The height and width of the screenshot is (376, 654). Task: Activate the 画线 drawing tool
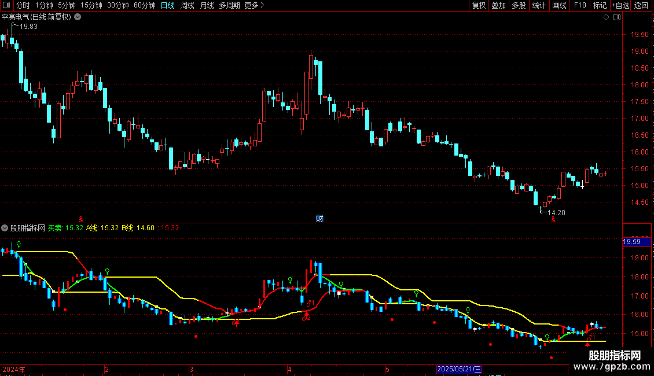pyautogui.click(x=559, y=5)
